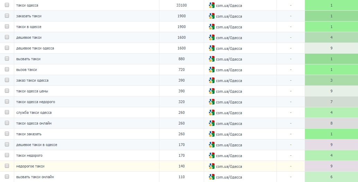Click the frequency value 880
Image resolution: width=358 pixels, height=182 pixels.
click(x=182, y=59)
